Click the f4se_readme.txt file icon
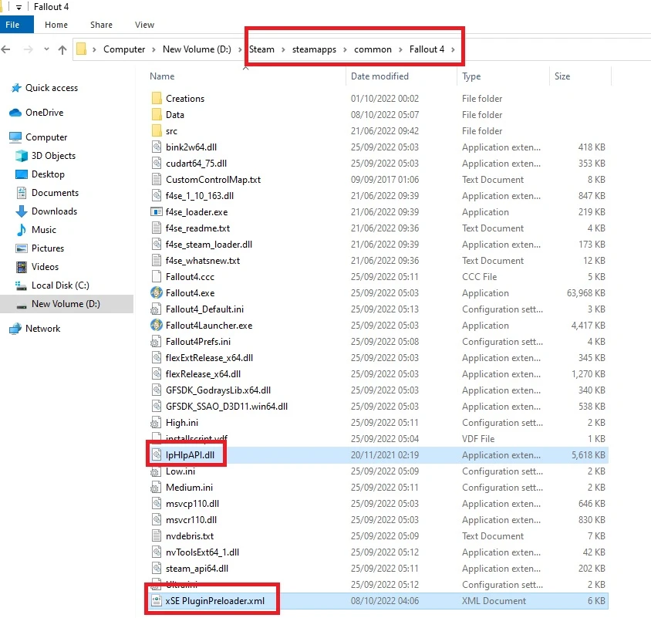651x618 pixels. pos(157,228)
